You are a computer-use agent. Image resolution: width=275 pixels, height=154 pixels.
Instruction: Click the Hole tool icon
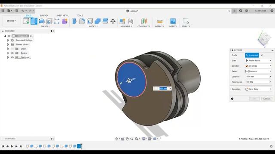[49, 21]
